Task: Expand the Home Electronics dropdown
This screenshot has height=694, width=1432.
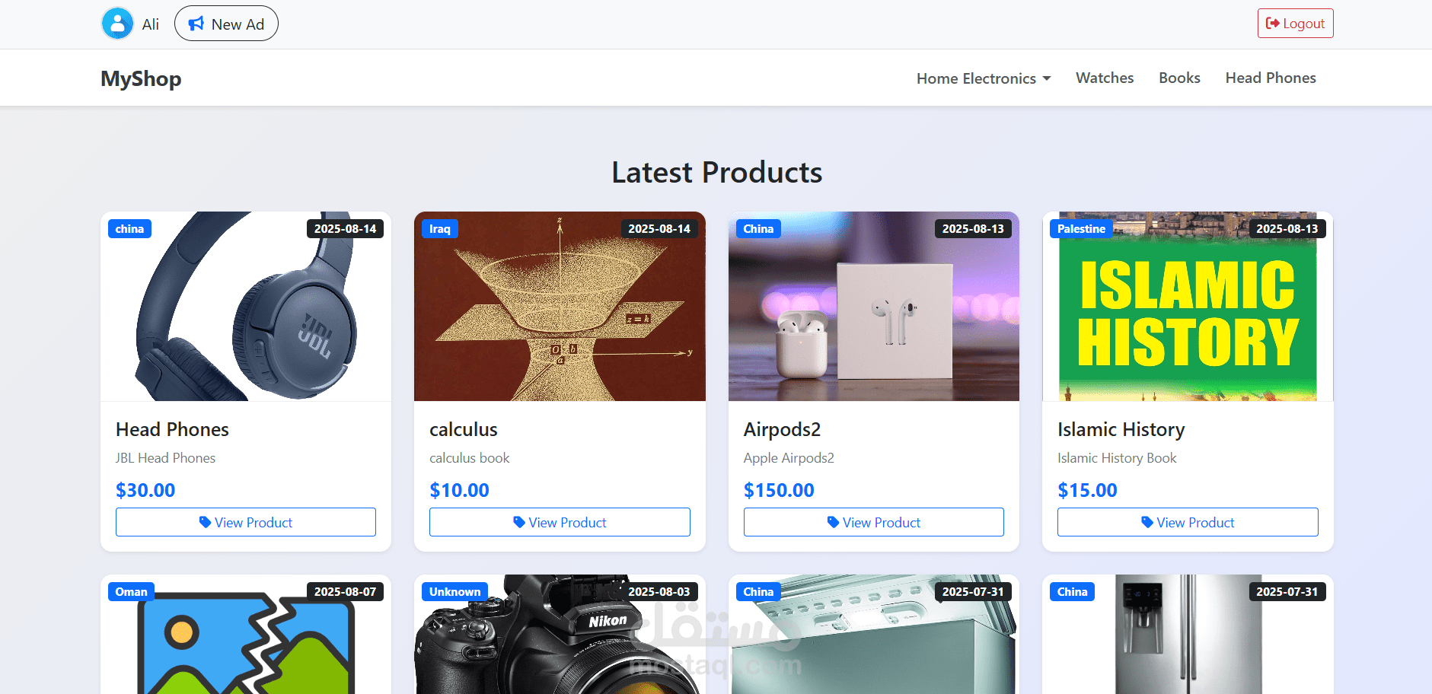Action: 984,78
